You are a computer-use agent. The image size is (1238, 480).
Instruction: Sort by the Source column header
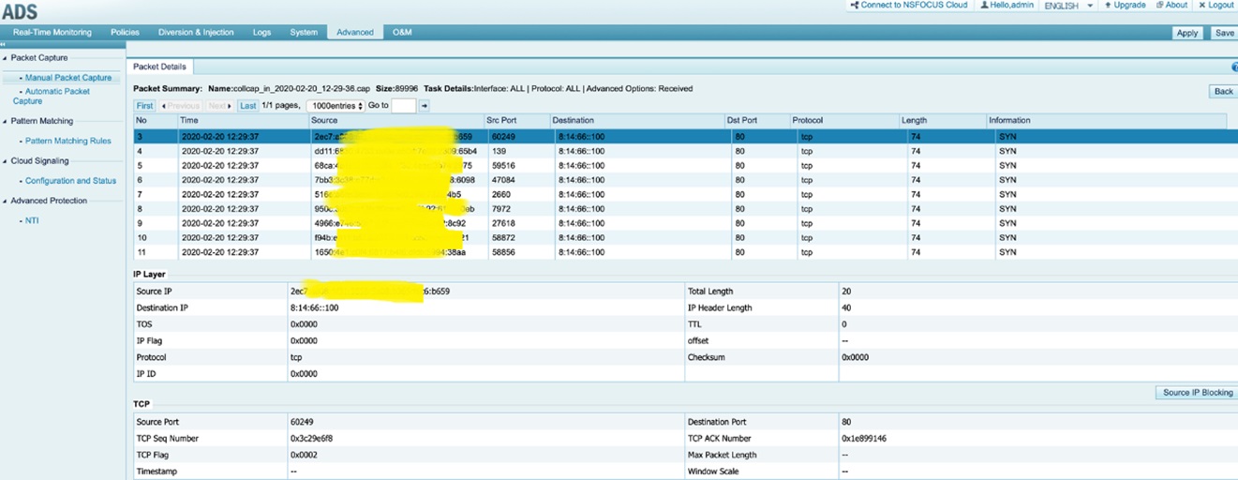pyautogui.click(x=395, y=120)
